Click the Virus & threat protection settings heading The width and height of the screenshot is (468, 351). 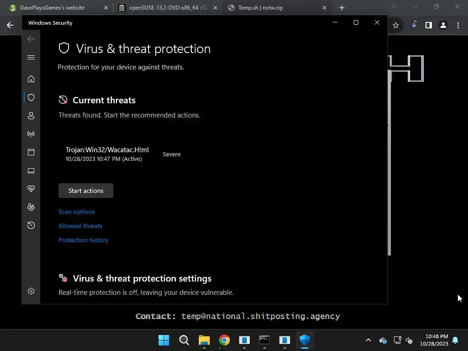pos(142,278)
